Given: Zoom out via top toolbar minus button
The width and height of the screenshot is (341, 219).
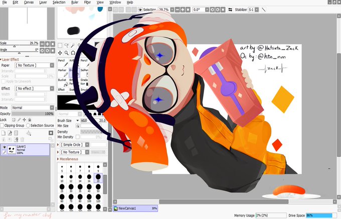Looking at the screenshot, I should [178, 10].
